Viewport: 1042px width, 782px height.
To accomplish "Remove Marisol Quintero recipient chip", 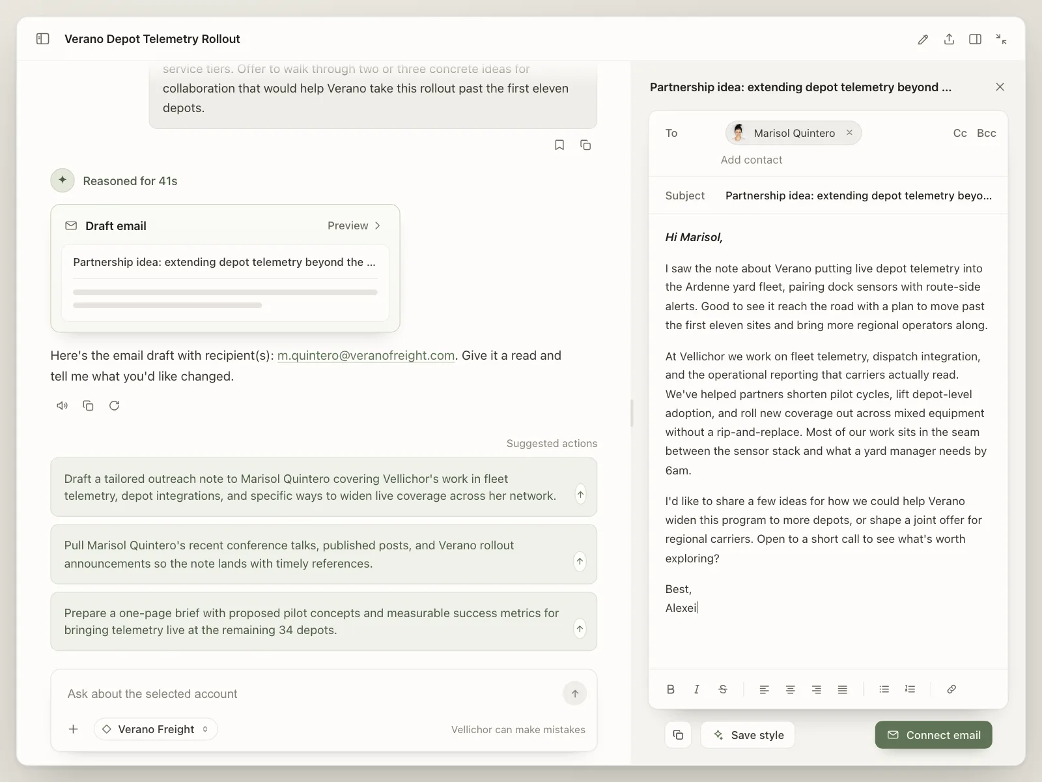I will coord(849,132).
